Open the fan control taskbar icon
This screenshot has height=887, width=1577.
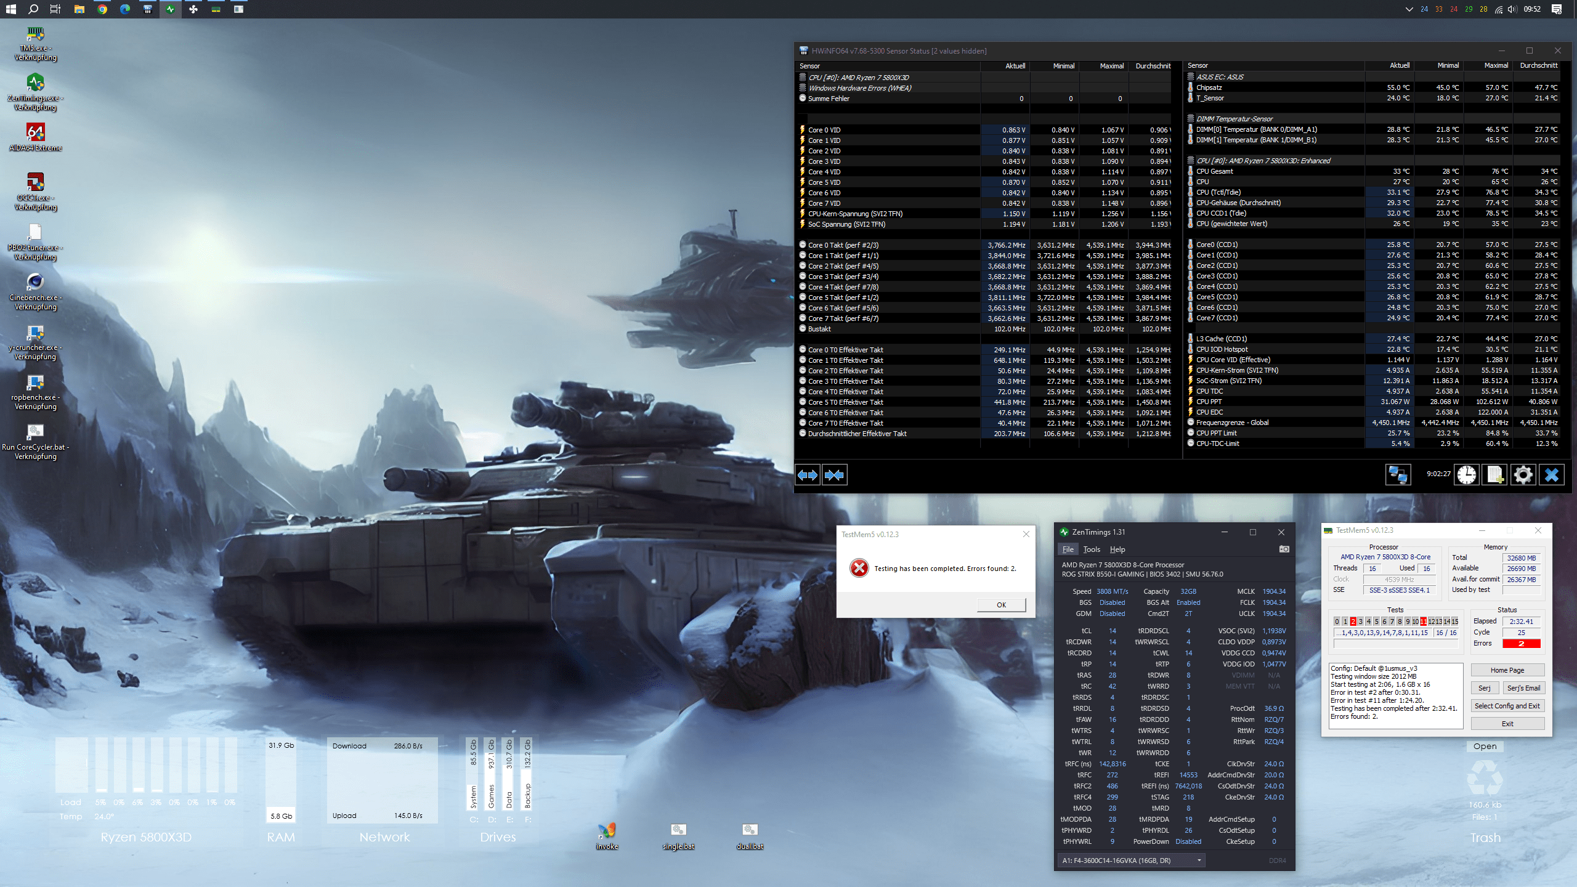click(x=193, y=9)
